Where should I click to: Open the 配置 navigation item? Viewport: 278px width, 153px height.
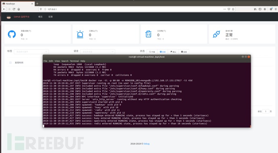pyautogui.click(x=50, y=17)
